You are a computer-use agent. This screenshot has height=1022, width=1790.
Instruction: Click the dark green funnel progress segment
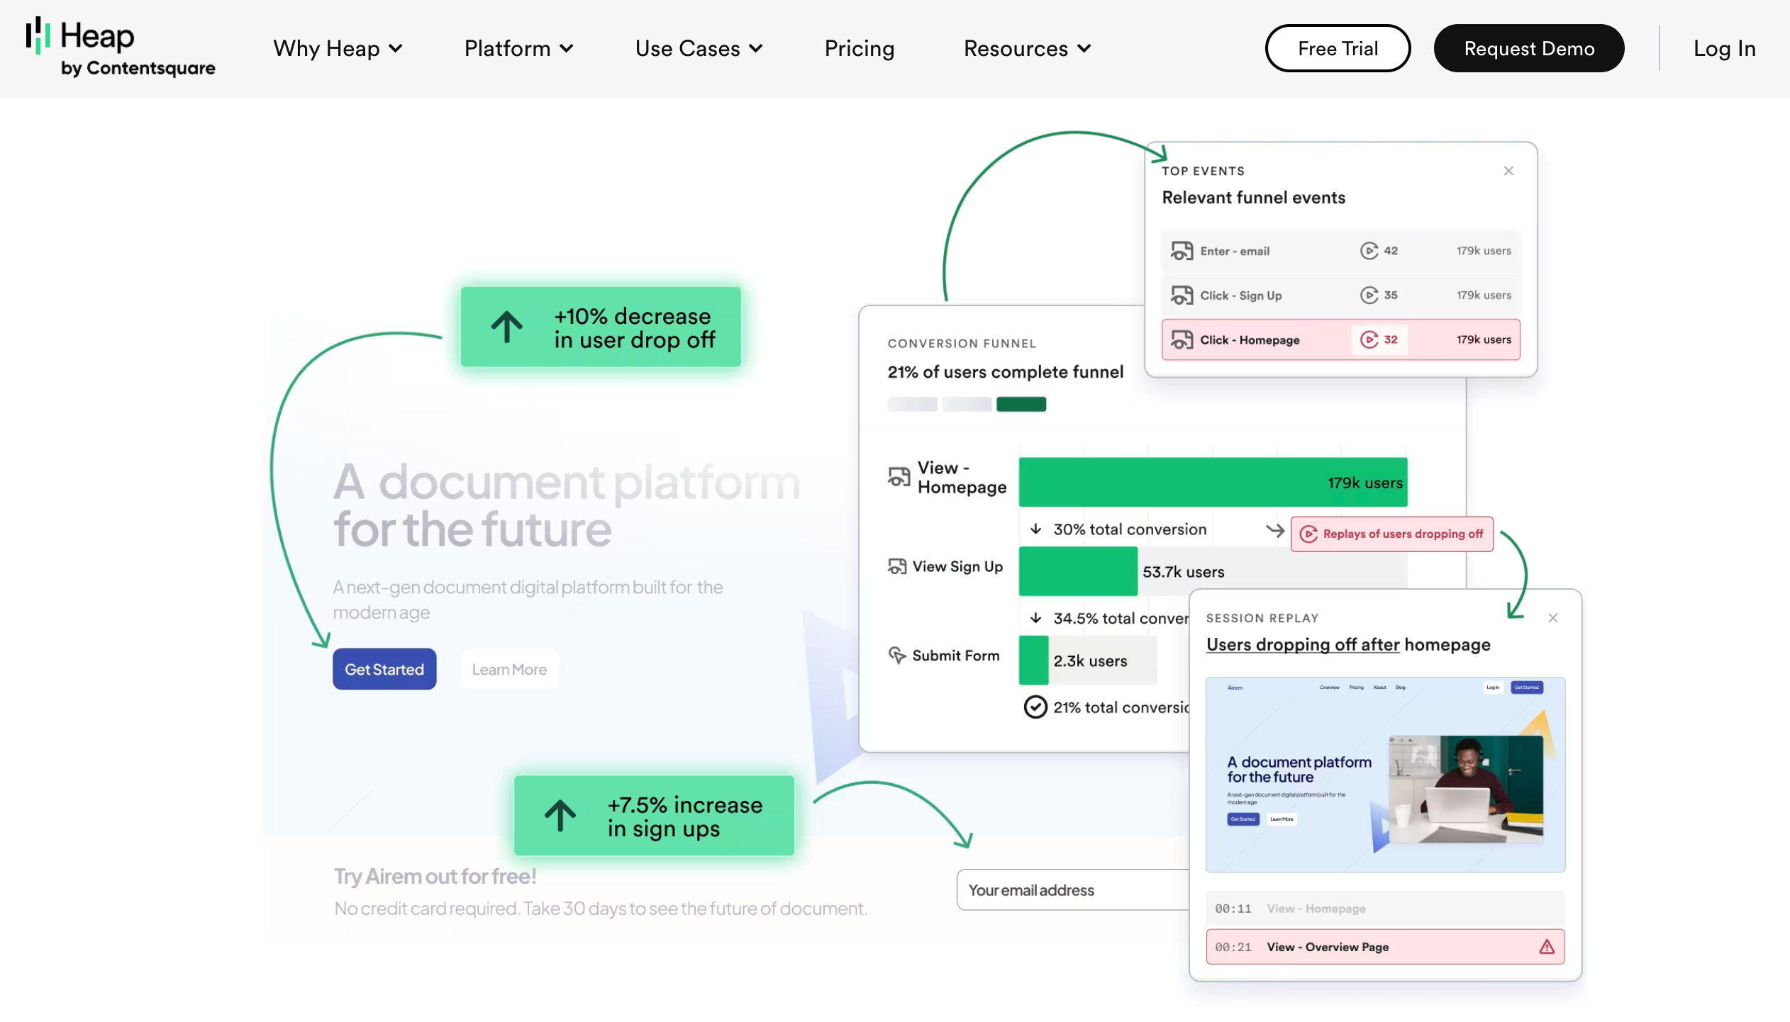(1021, 405)
